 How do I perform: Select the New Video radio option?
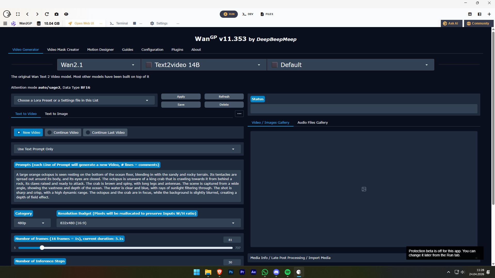(x=28, y=132)
